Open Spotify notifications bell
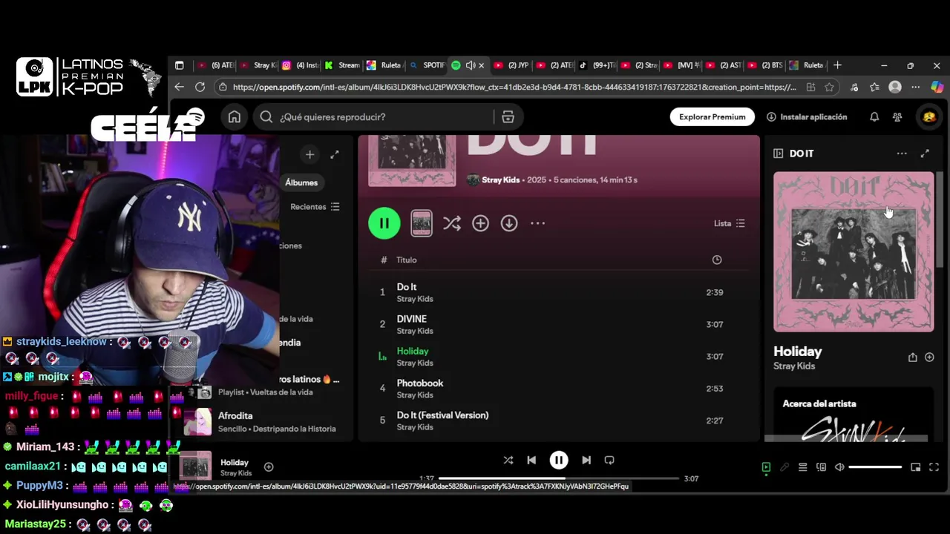This screenshot has width=950, height=534. (x=874, y=116)
